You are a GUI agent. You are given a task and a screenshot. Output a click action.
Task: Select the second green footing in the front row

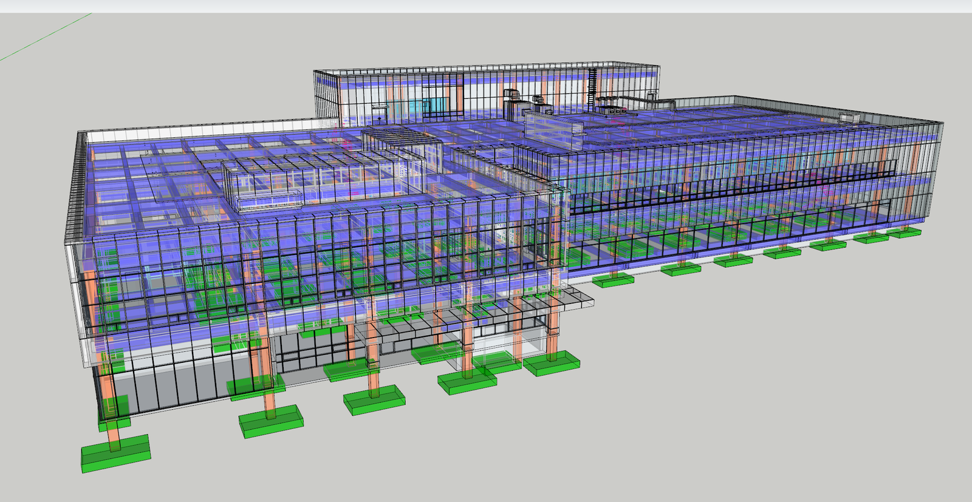point(270,421)
